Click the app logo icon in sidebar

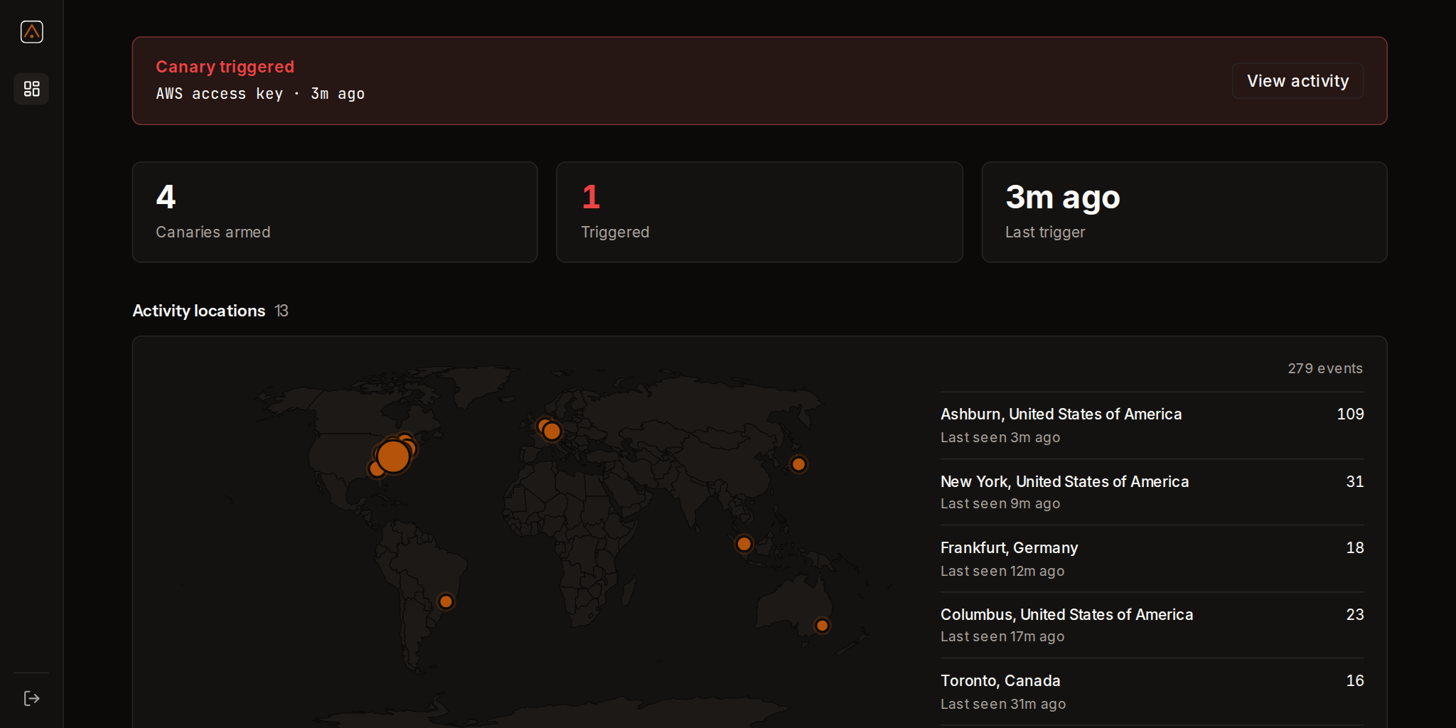31,32
